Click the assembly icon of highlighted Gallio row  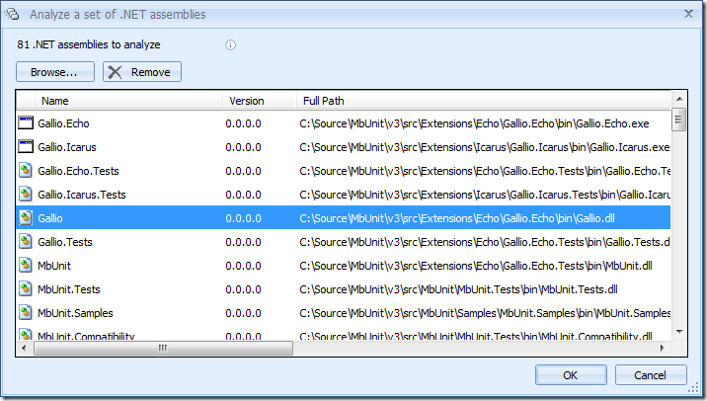26,218
